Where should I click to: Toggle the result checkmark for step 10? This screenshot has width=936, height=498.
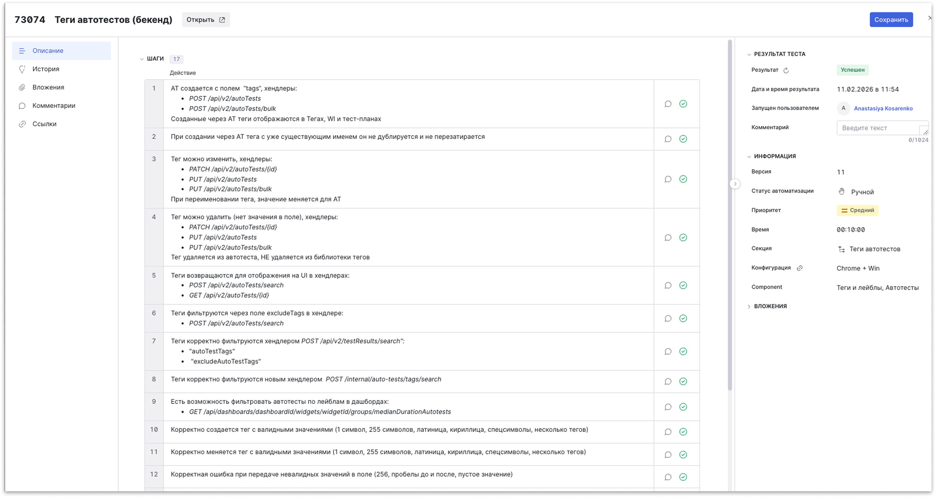(683, 432)
